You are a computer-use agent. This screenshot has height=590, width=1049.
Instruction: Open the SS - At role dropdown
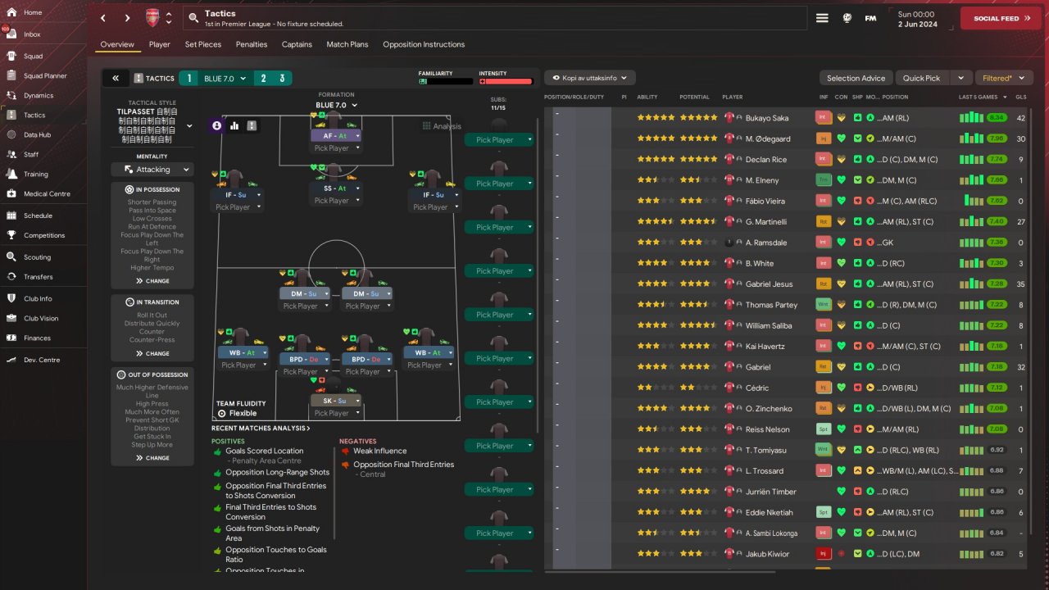(336, 188)
